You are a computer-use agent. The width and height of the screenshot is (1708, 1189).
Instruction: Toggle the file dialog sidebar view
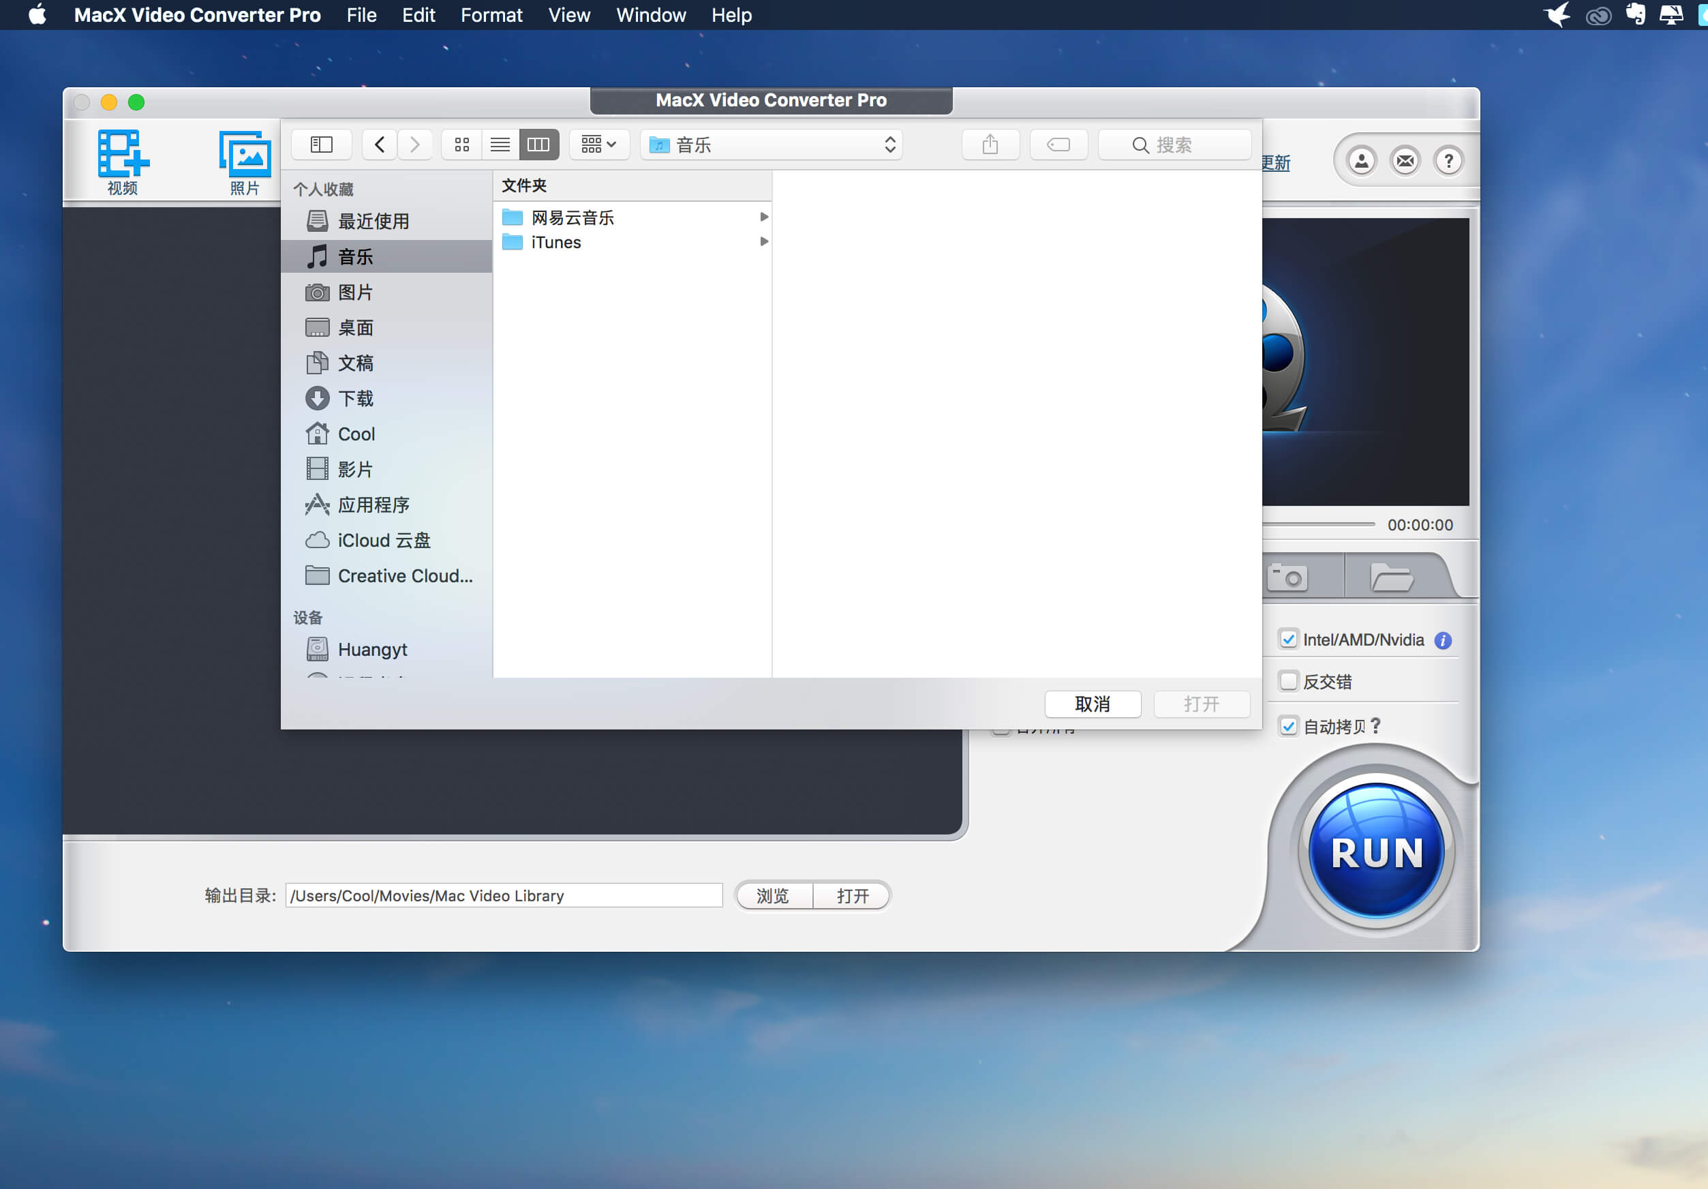[x=322, y=145]
